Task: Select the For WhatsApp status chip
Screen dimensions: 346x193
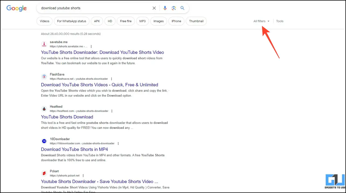Action: [72, 21]
